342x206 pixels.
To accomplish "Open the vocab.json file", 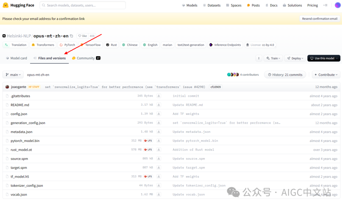I will (x=19, y=194).
